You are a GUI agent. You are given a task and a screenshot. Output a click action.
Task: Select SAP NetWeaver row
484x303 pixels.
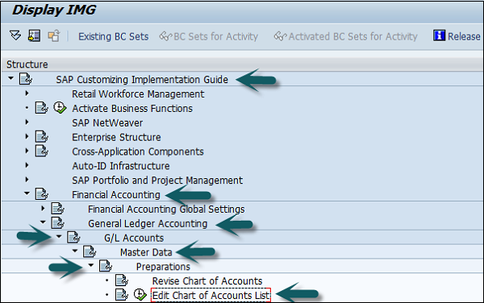107,122
